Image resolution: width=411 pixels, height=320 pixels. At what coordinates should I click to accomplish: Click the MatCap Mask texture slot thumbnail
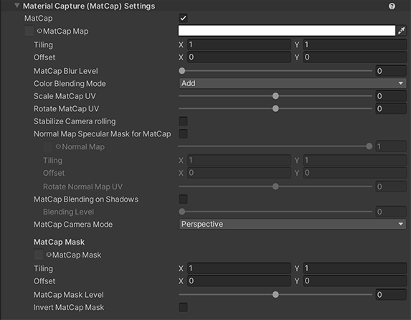click(39, 255)
